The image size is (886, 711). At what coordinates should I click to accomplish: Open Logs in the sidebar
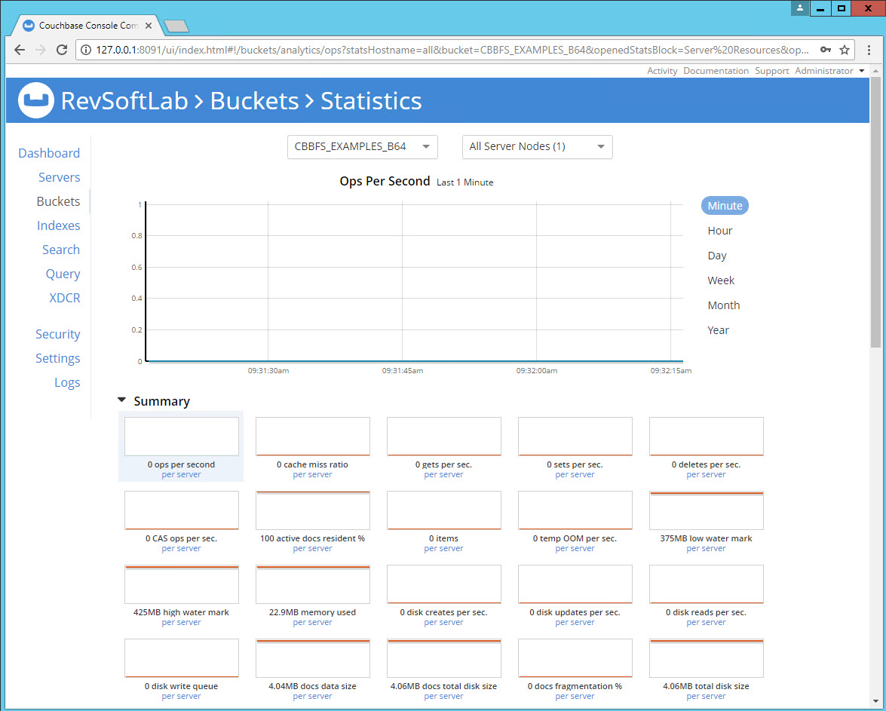coord(67,382)
